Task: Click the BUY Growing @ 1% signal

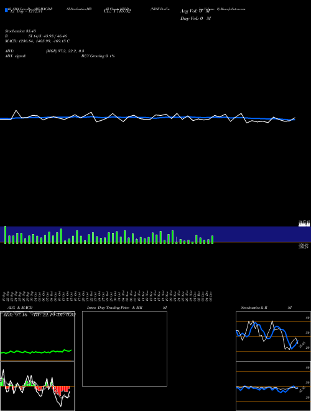Action: pyautogui.click(x=98, y=56)
